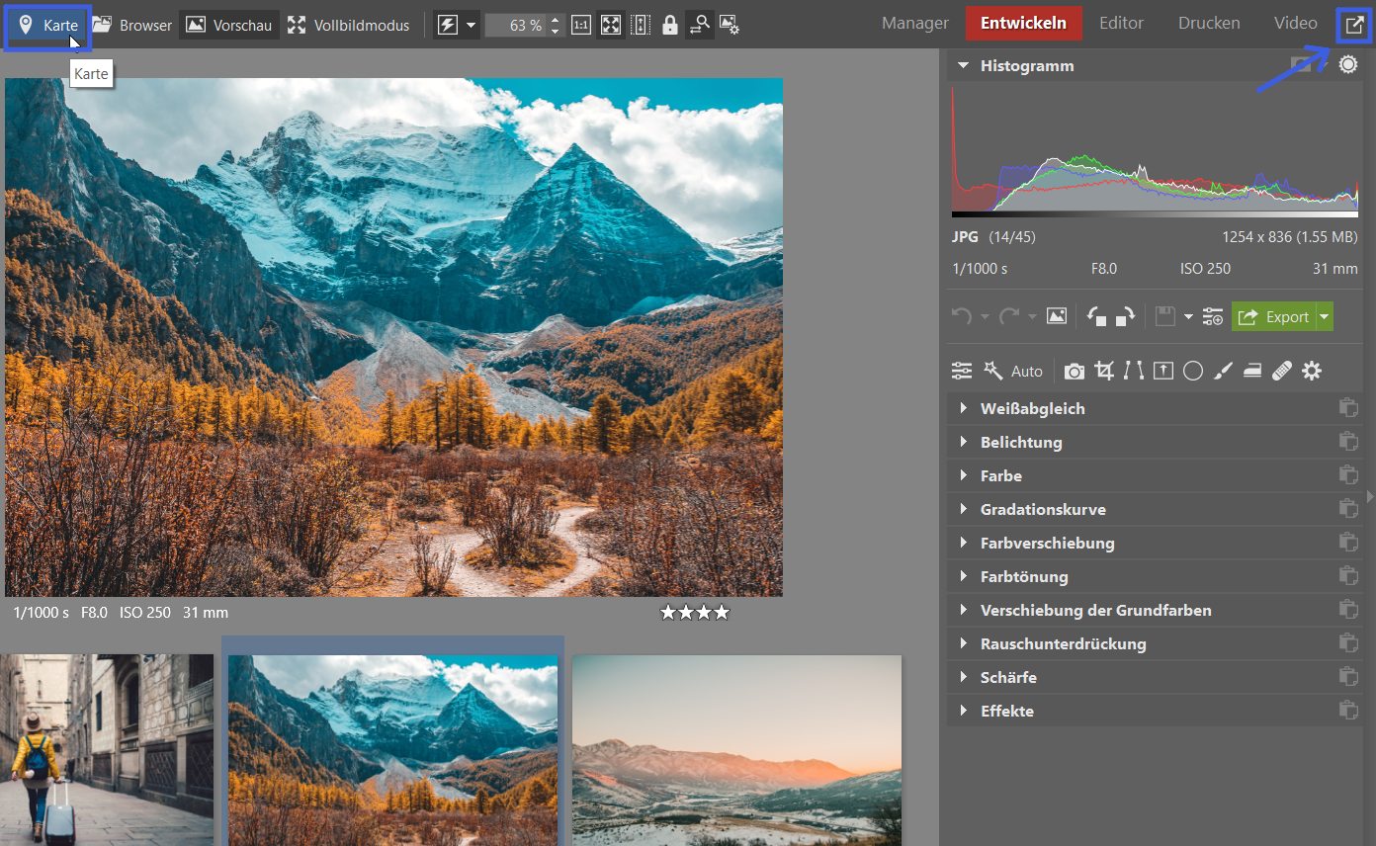Open the Export dropdown arrow
This screenshot has width=1376, height=846.
click(x=1325, y=317)
